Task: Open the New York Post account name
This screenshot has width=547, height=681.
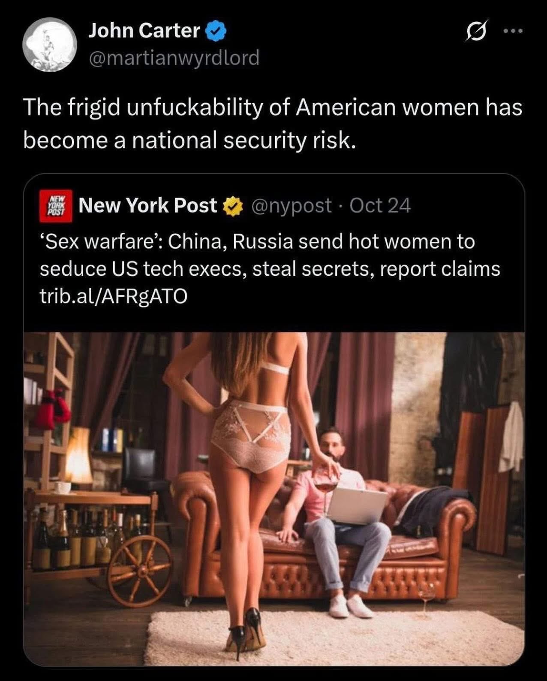Action: point(148,205)
